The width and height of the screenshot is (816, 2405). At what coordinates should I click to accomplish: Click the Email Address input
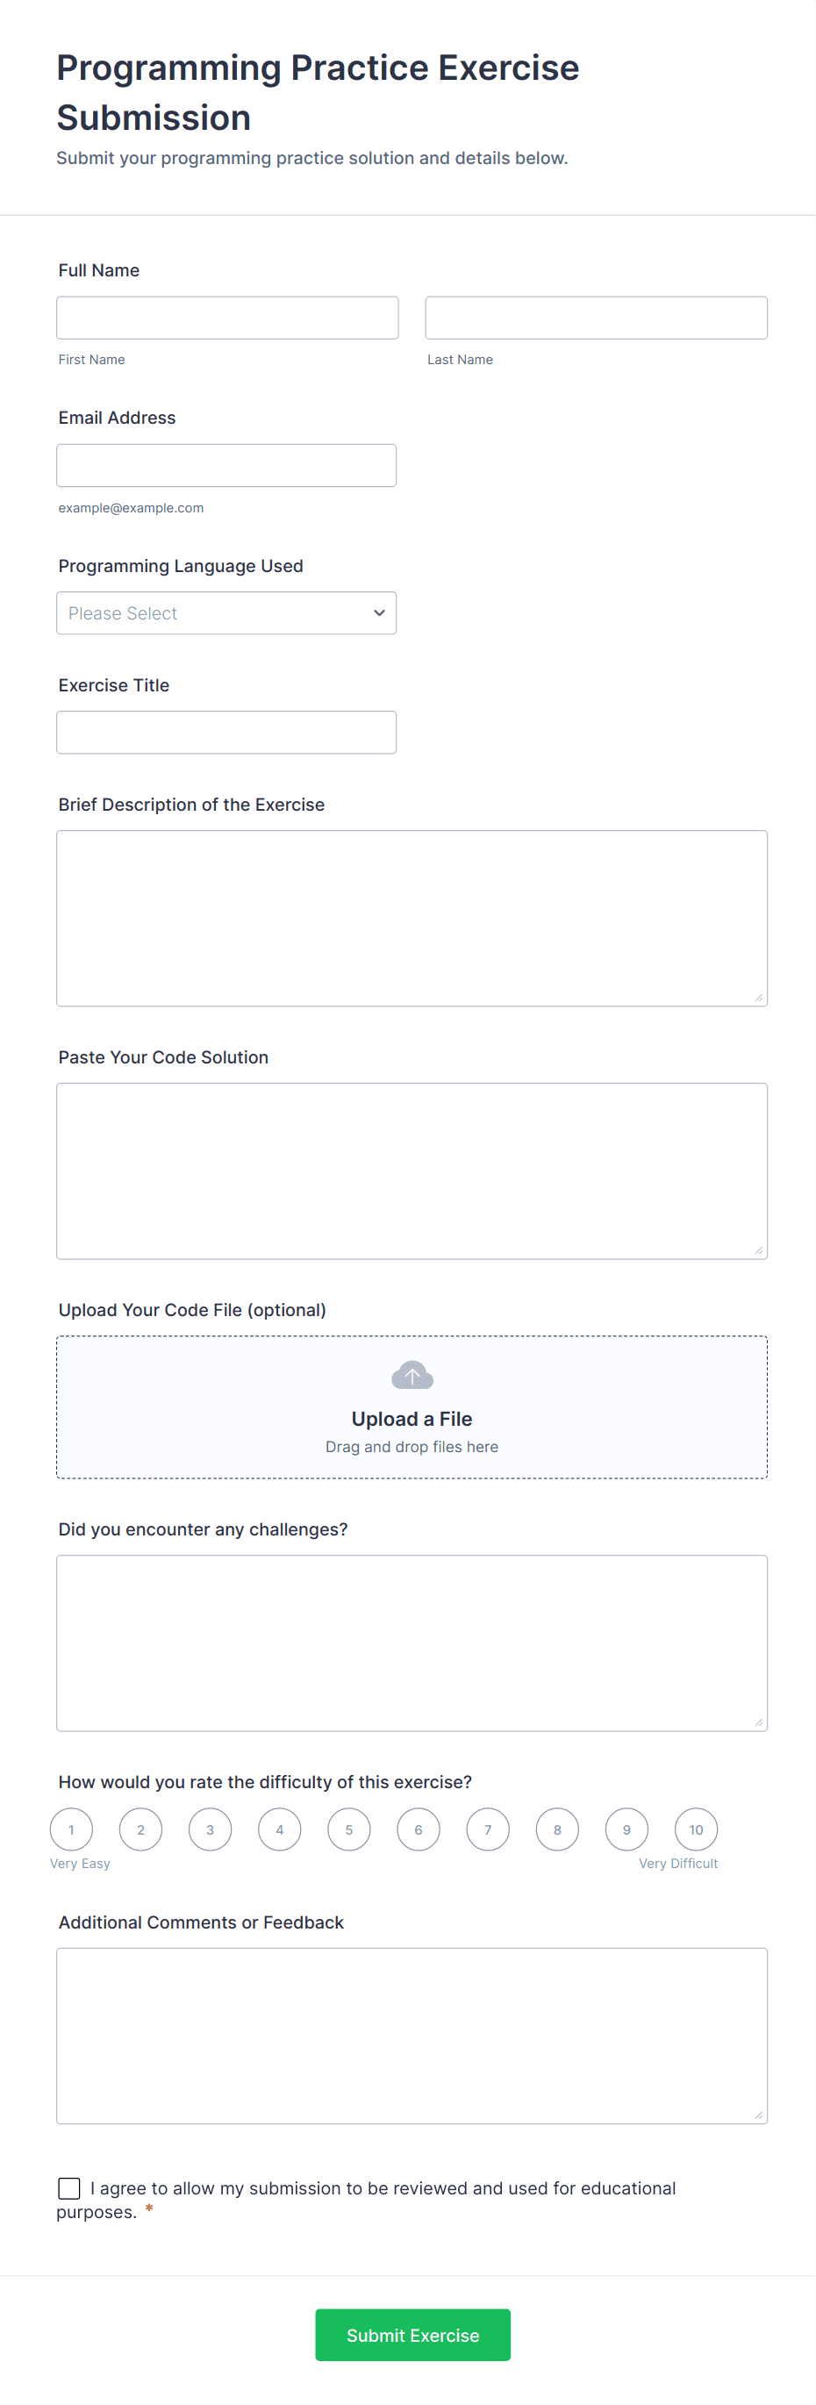(226, 466)
